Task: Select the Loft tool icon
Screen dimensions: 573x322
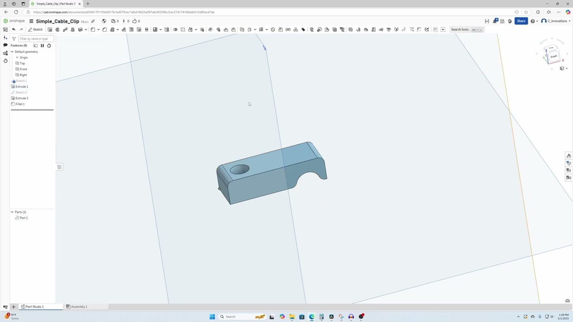Action: pyautogui.click(x=73, y=30)
